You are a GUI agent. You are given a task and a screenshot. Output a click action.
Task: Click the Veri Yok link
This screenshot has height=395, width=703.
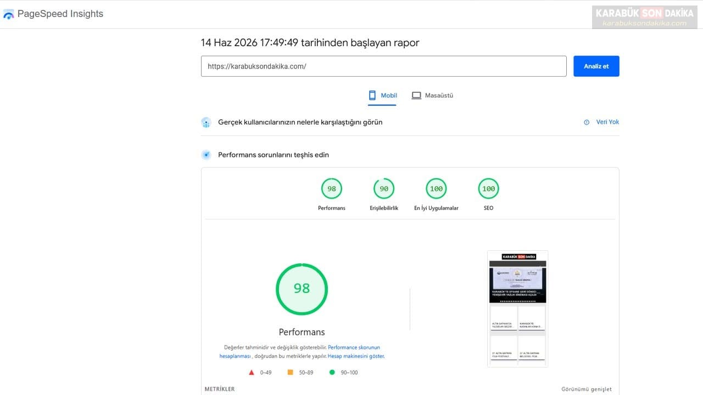tap(607, 122)
